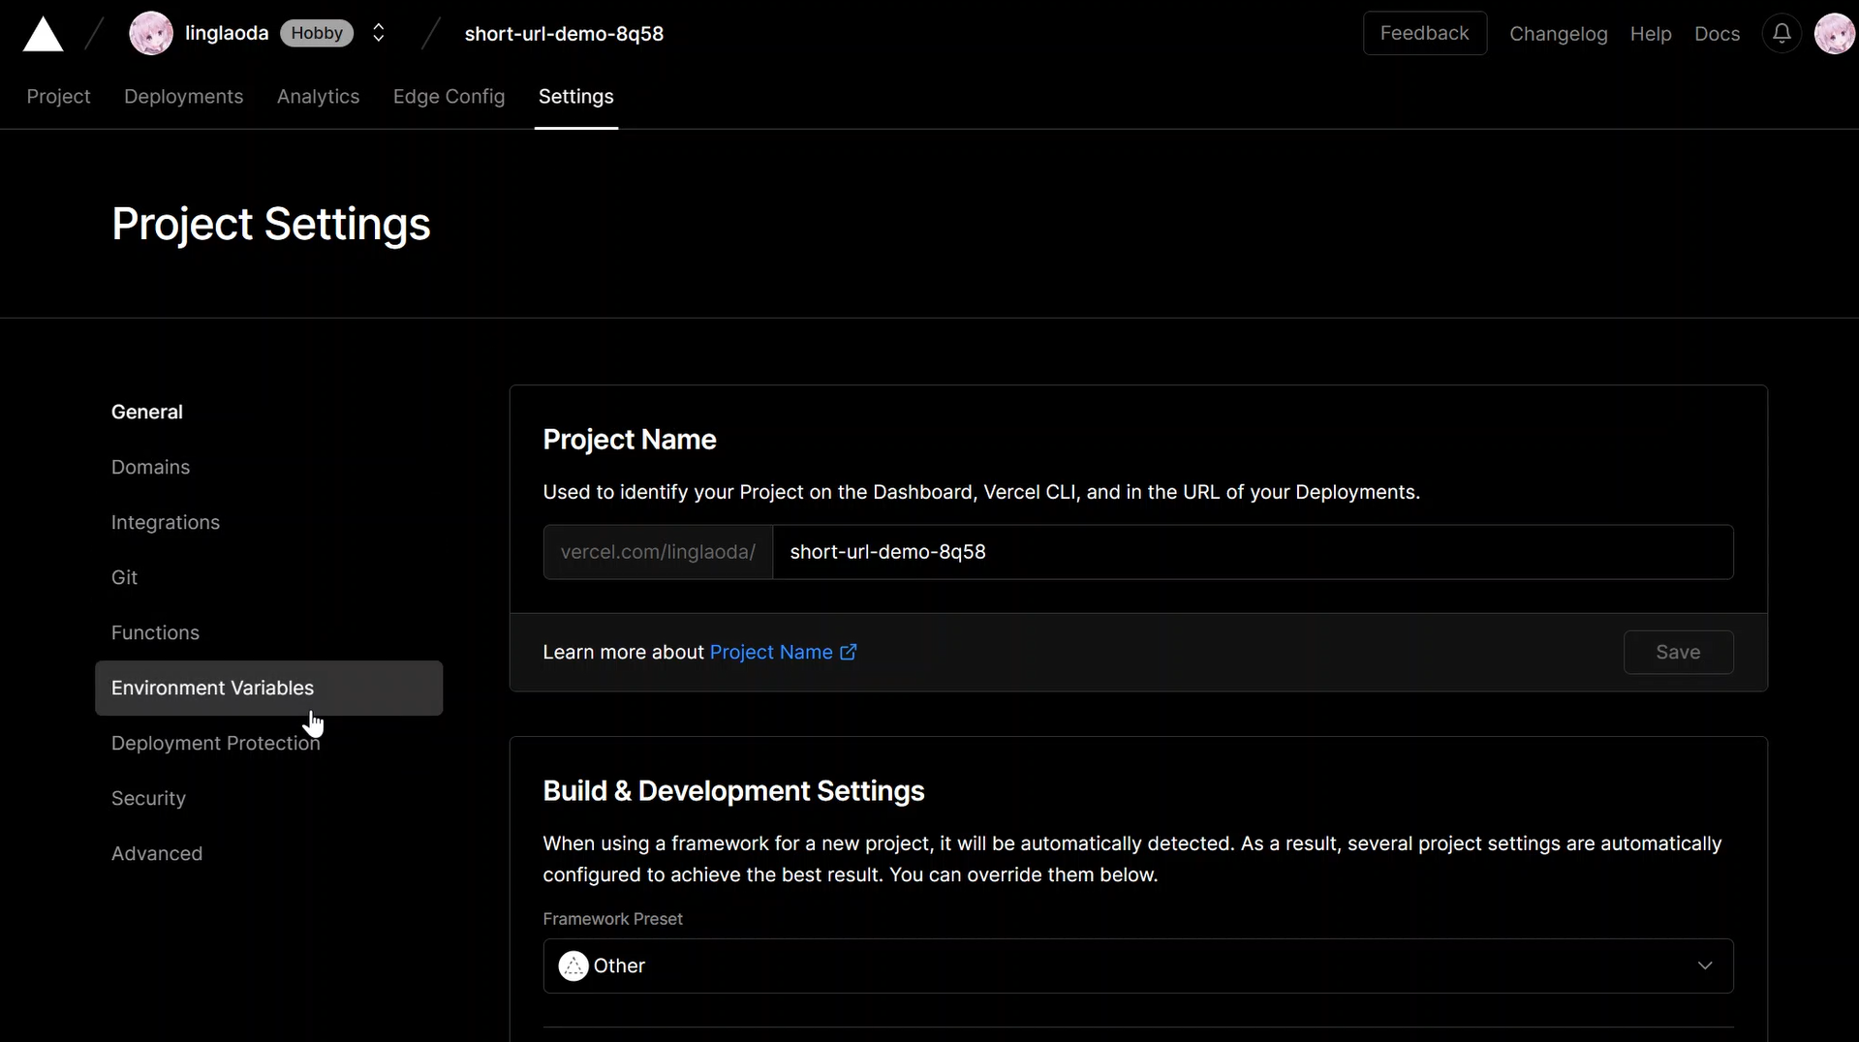The width and height of the screenshot is (1859, 1042).
Task: Open user profile avatar menu
Action: point(1834,34)
